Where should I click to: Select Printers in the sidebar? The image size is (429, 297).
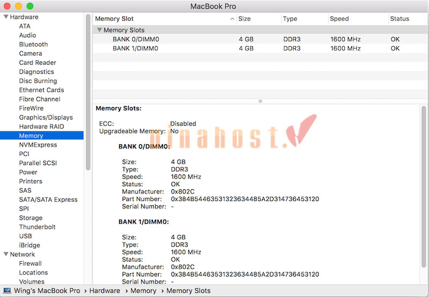31,181
